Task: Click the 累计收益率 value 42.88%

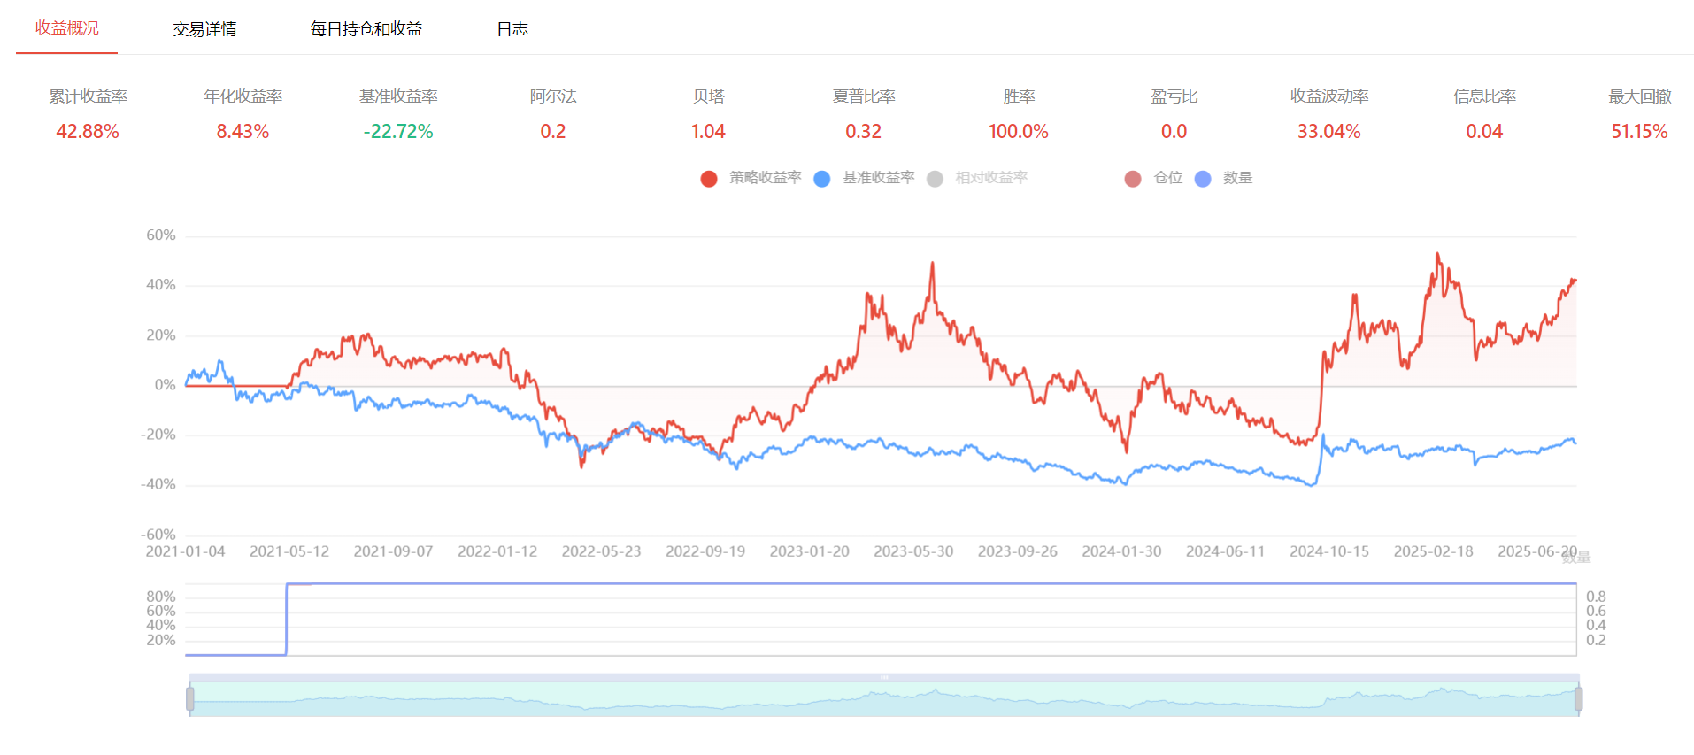Action: click(x=87, y=132)
